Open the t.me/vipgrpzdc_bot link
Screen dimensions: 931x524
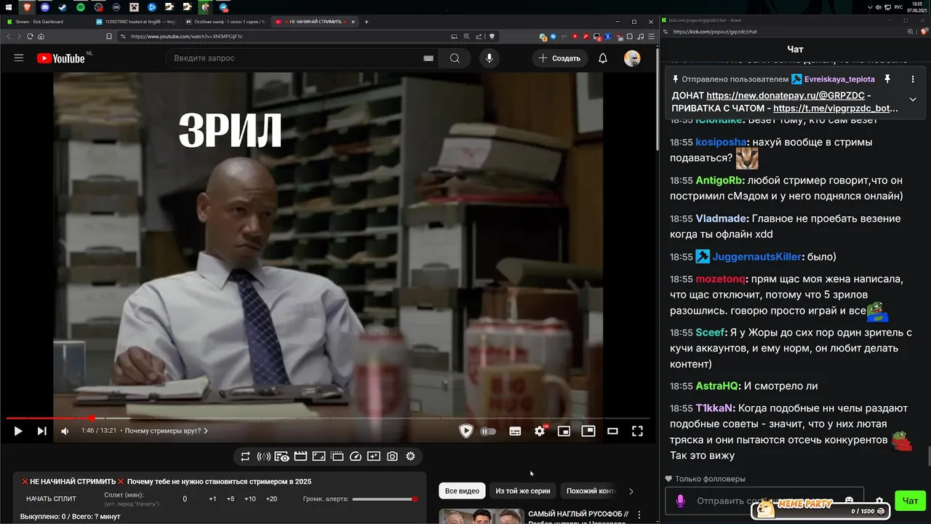pyautogui.click(x=836, y=108)
